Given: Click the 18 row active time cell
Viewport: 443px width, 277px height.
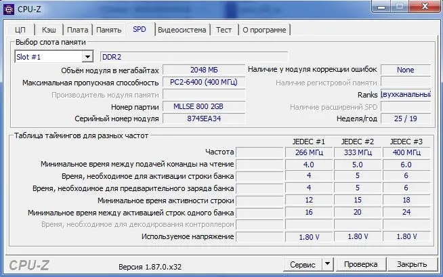Looking at the screenshot, I should pyautogui.click(x=406, y=200).
